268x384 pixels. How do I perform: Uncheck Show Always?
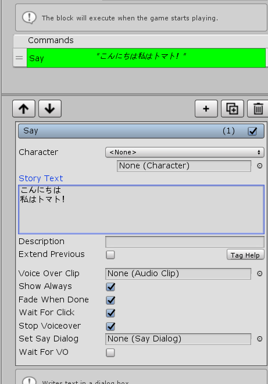[x=110, y=287]
